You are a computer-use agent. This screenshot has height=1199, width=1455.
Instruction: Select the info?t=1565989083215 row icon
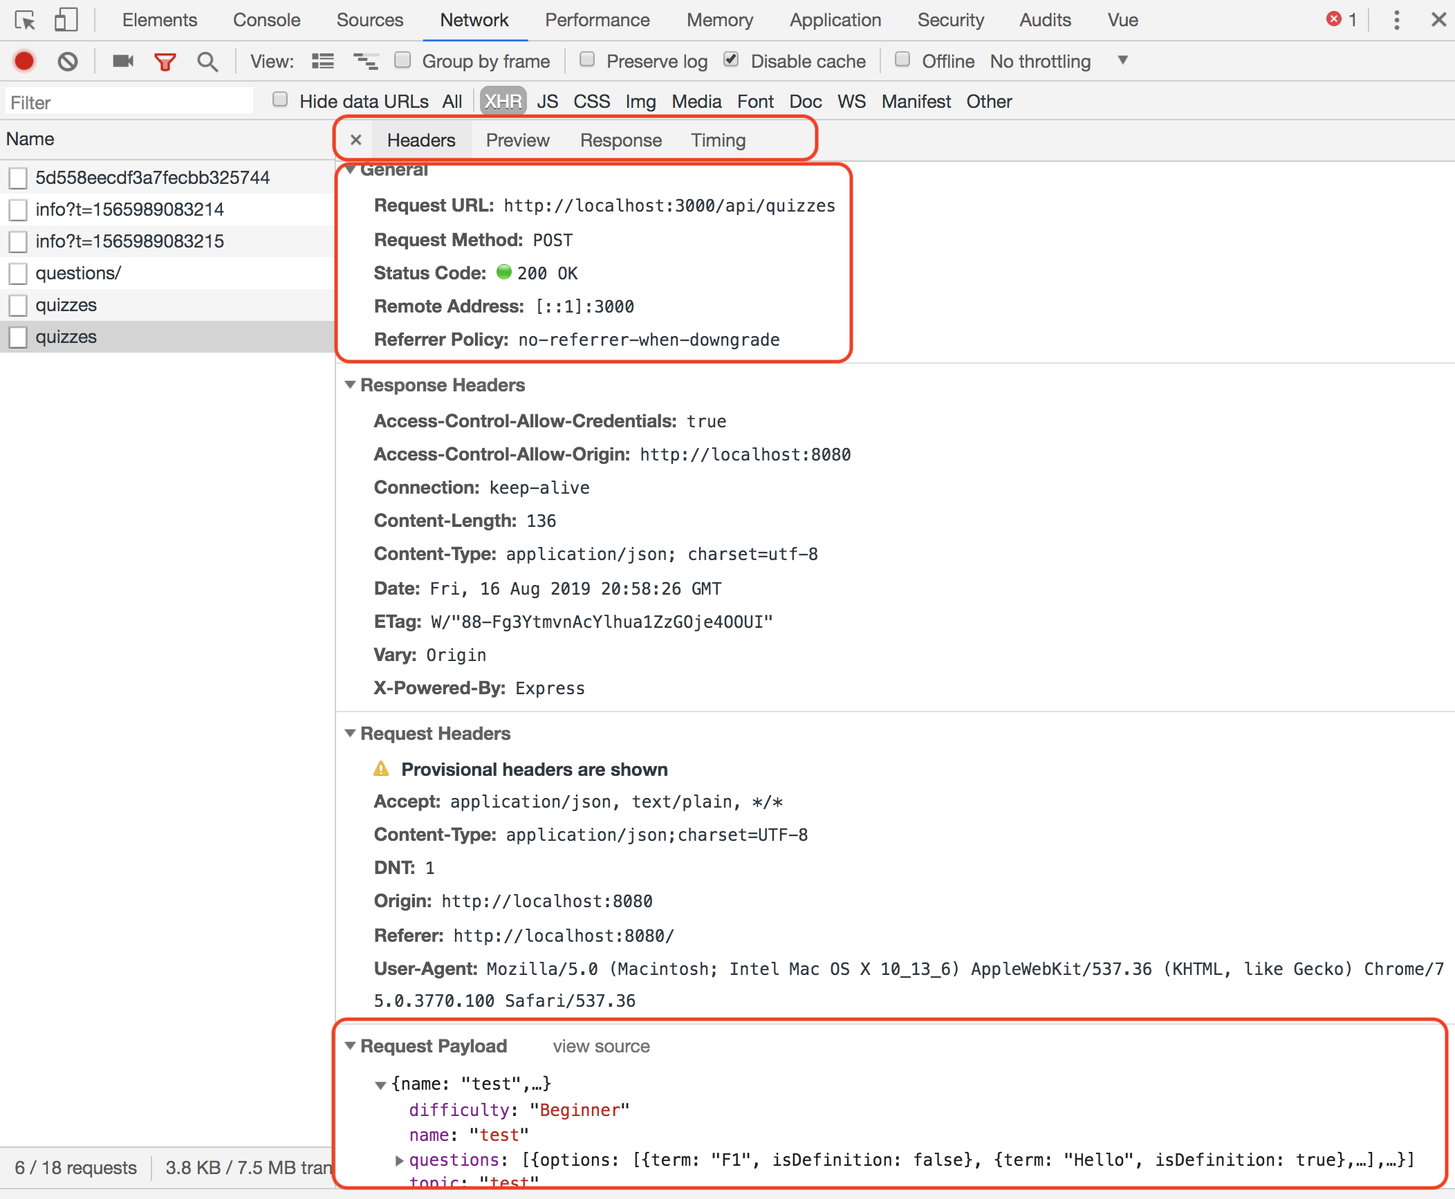(18, 241)
